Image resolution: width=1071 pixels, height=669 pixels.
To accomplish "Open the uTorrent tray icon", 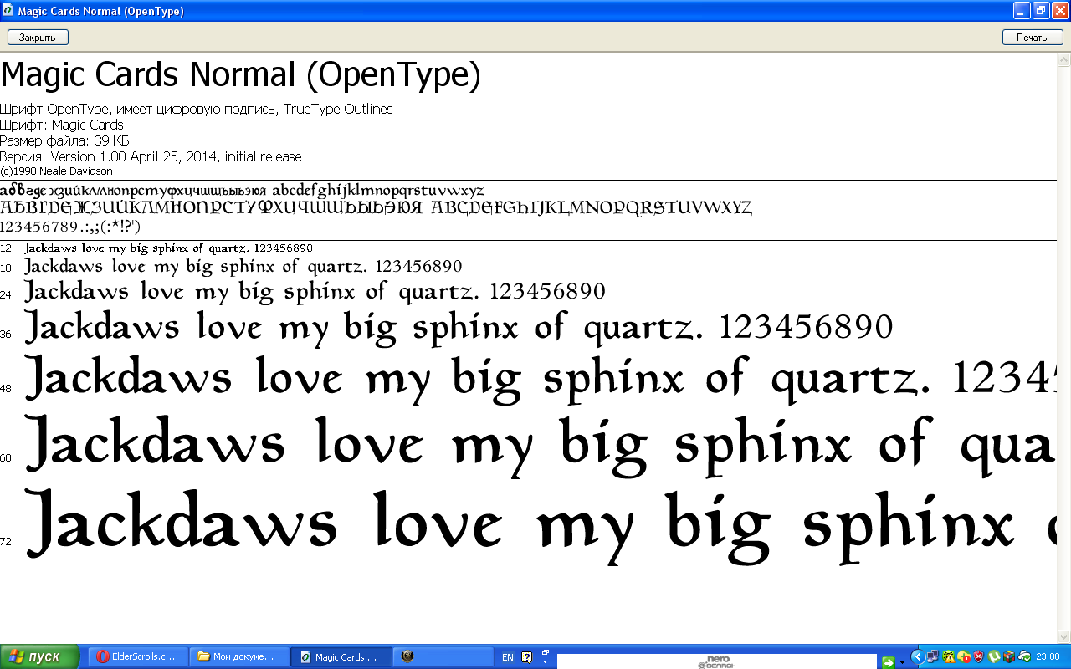I will point(994,657).
